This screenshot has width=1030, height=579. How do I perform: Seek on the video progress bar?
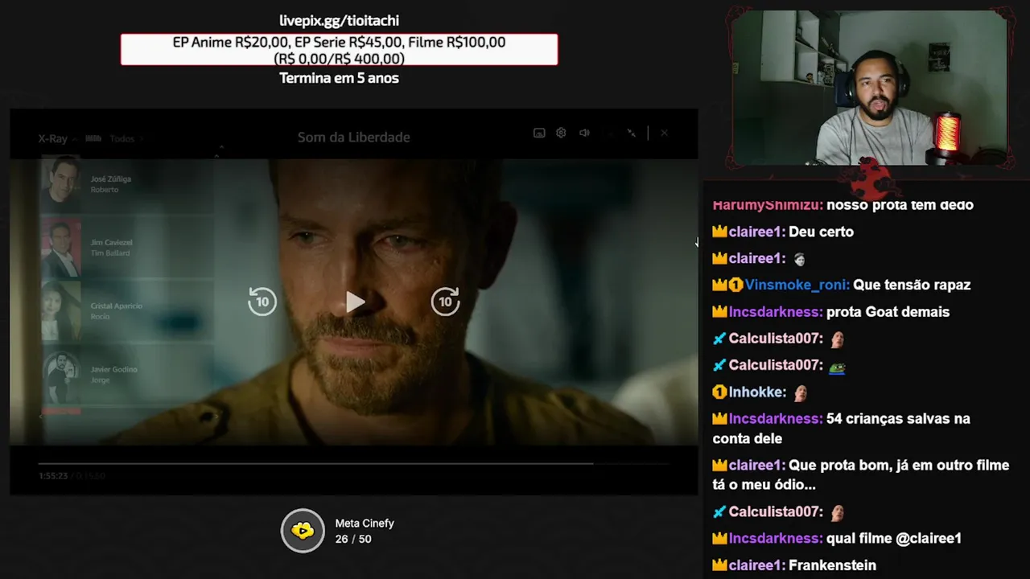click(x=354, y=463)
